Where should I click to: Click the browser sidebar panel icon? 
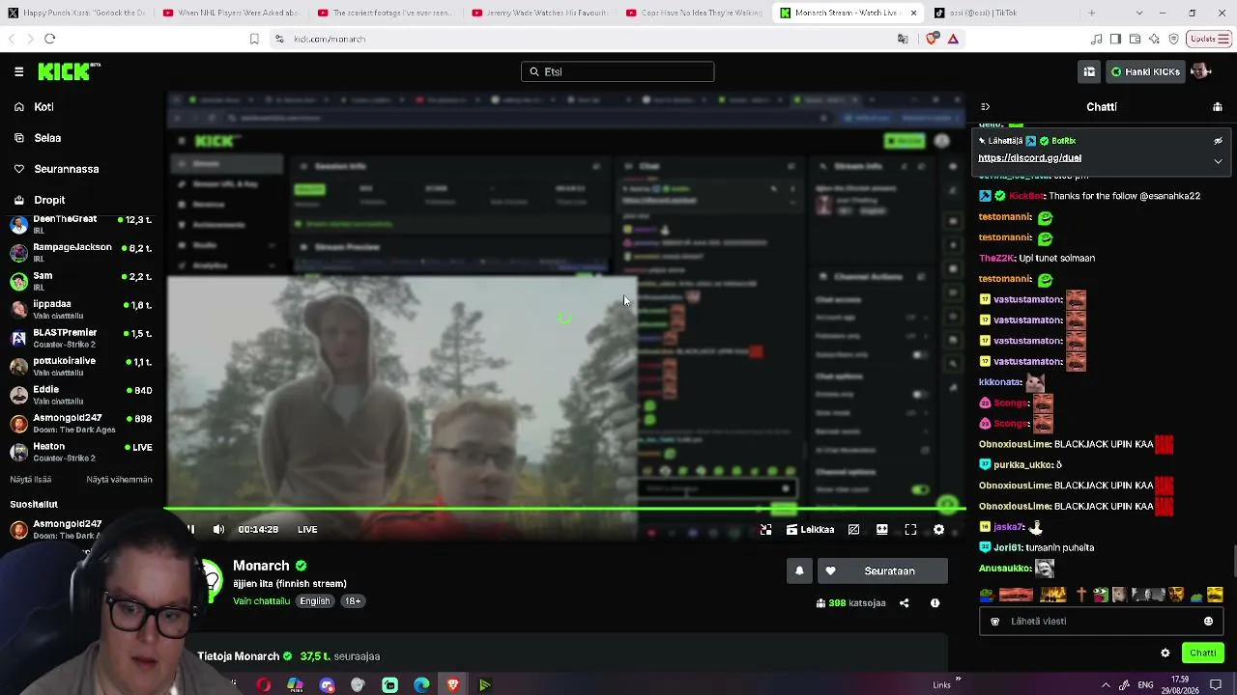(1115, 39)
